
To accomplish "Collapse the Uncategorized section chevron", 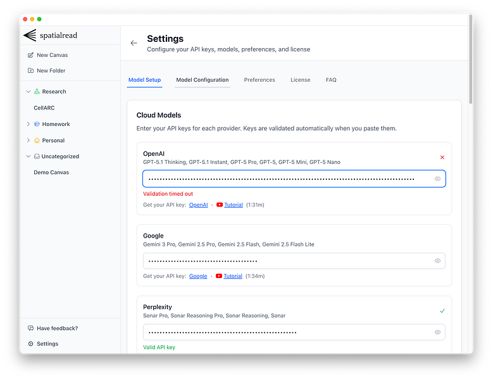I will (x=28, y=156).
